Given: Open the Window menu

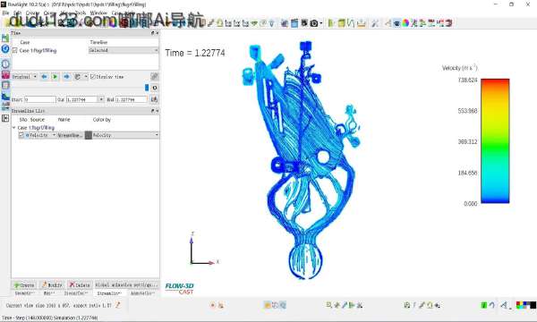Looking at the screenshot, I should point(98,13).
